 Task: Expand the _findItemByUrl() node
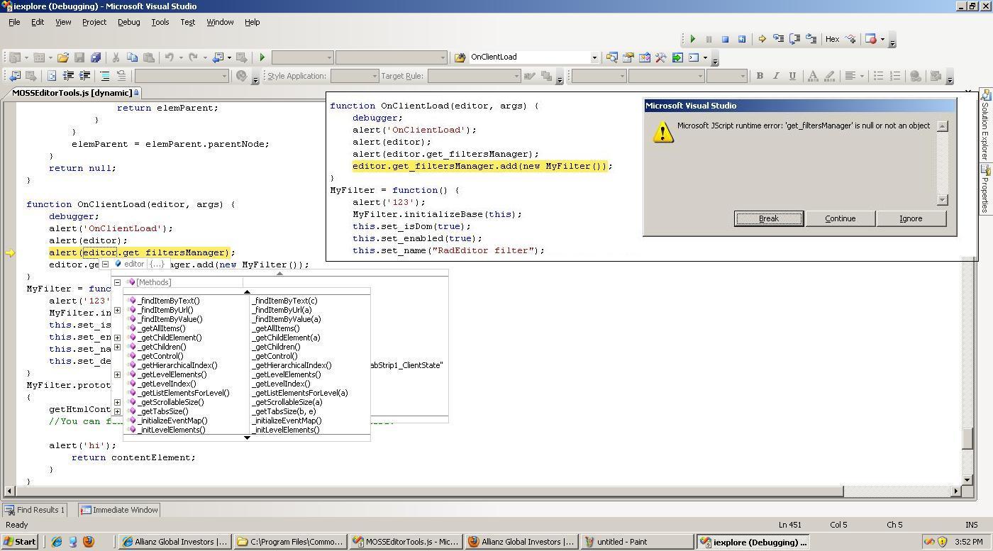click(x=118, y=310)
